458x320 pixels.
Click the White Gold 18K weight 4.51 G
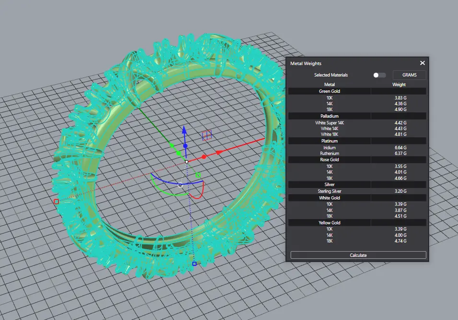pos(400,216)
